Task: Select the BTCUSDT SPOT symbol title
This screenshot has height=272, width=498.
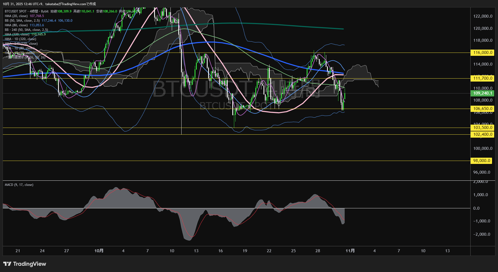Action: click(16, 11)
